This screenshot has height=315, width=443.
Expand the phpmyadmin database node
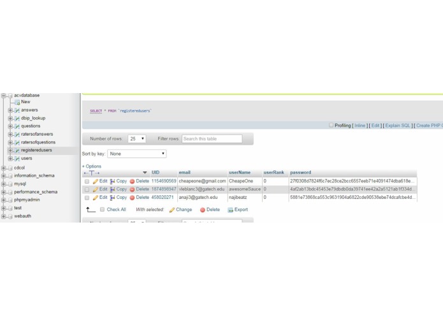(x=4, y=200)
